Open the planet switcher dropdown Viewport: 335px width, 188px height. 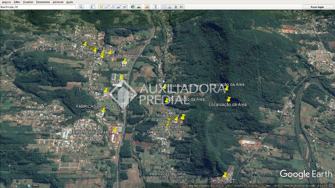click(147, 7)
